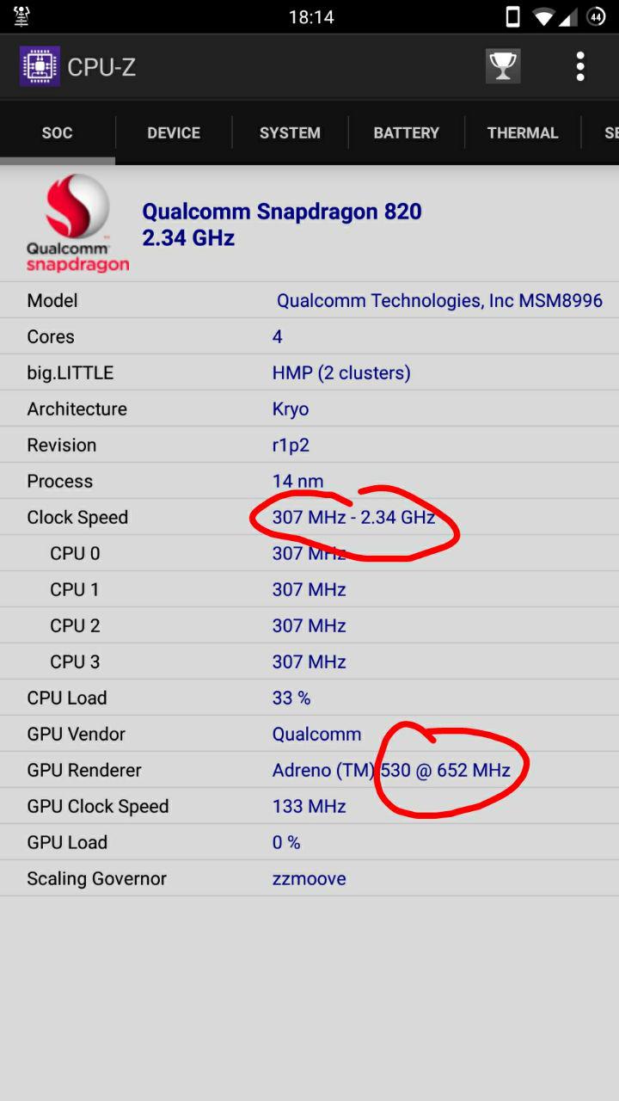The height and width of the screenshot is (1101, 619).
Task: Open the trophy benchmark icon
Action: 503,66
